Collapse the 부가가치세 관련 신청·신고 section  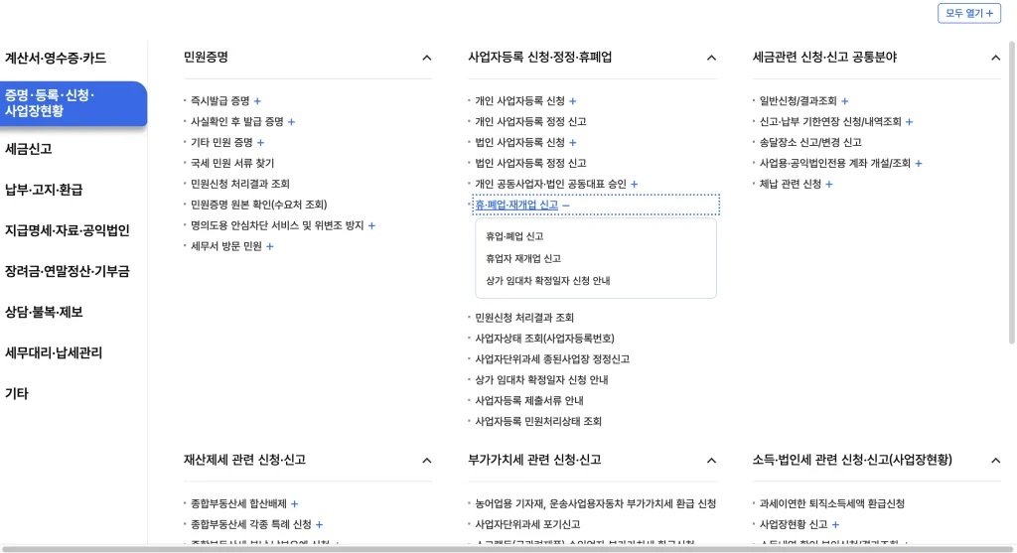click(711, 461)
